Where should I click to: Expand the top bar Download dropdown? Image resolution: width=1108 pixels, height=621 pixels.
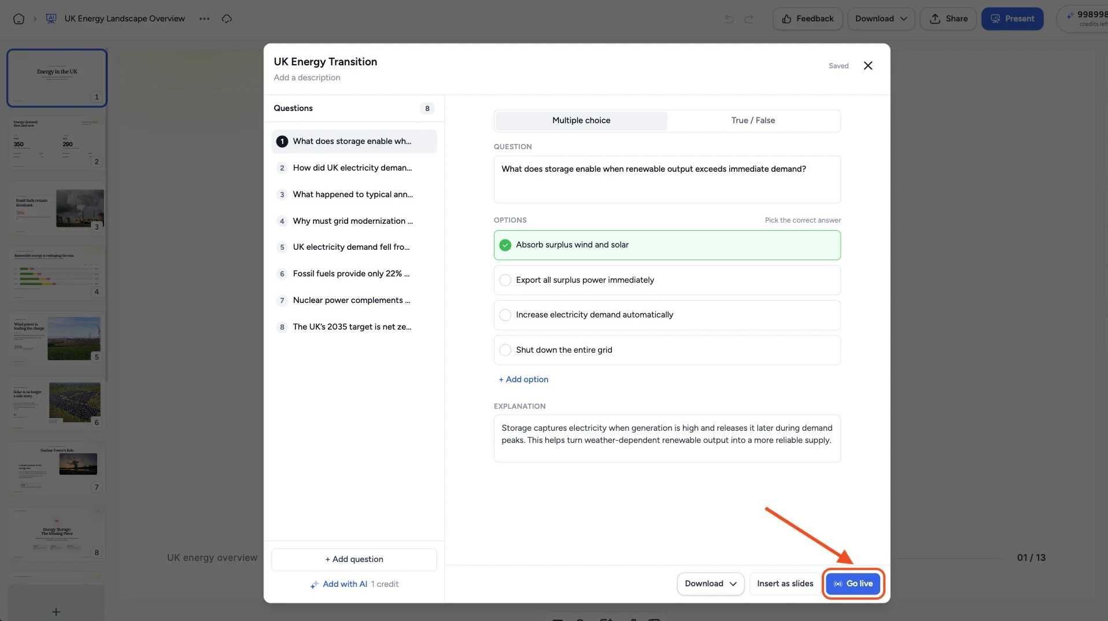pyautogui.click(x=881, y=19)
